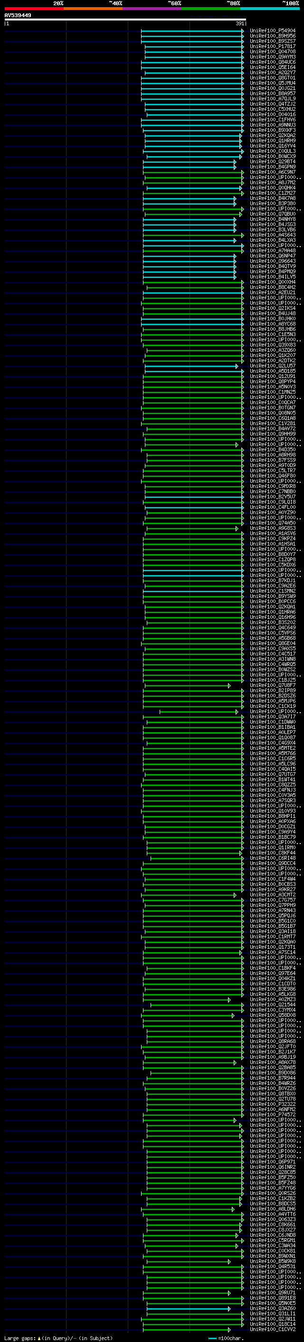Select hit label UniRef100_A9G8S3
The height and width of the screenshot is (1342, 304).
[273, 528]
